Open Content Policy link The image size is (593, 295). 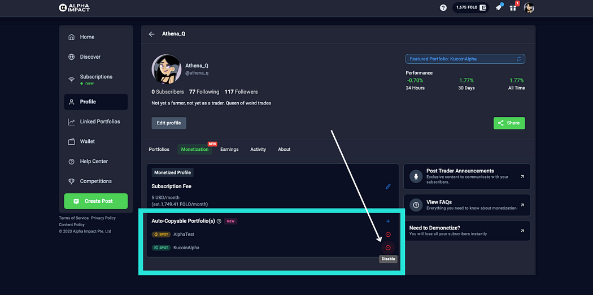click(x=72, y=225)
